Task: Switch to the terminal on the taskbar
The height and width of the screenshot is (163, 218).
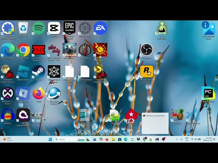Action: [x=157, y=139]
